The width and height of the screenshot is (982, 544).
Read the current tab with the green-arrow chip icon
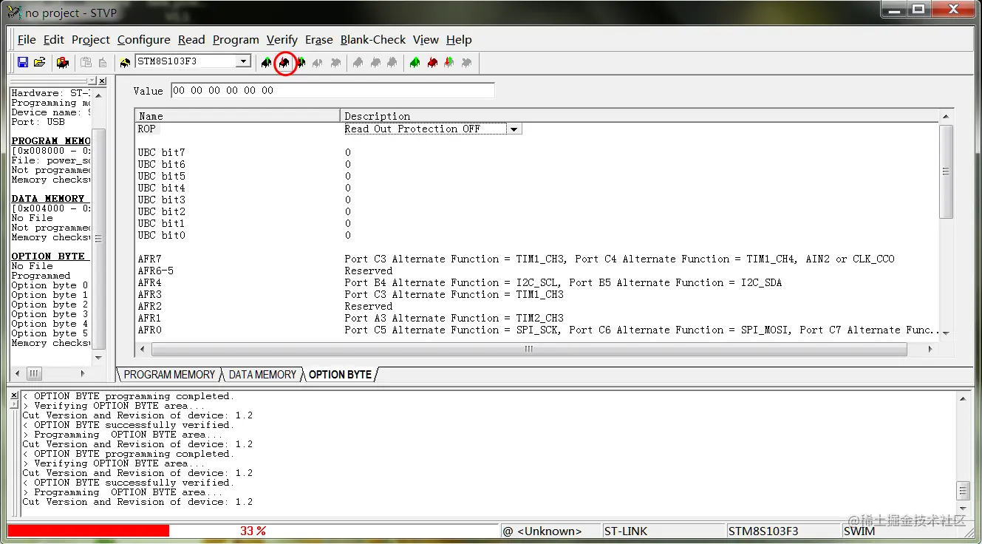pyautogui.click(x=267, y=63)
